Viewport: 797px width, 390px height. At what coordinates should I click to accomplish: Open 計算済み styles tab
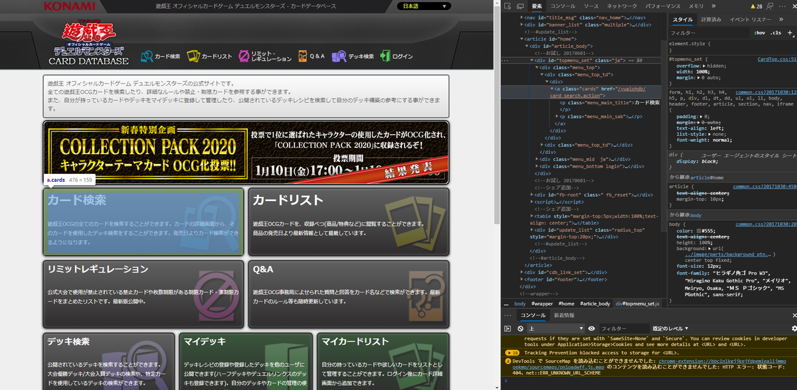(x=711, y=19)
